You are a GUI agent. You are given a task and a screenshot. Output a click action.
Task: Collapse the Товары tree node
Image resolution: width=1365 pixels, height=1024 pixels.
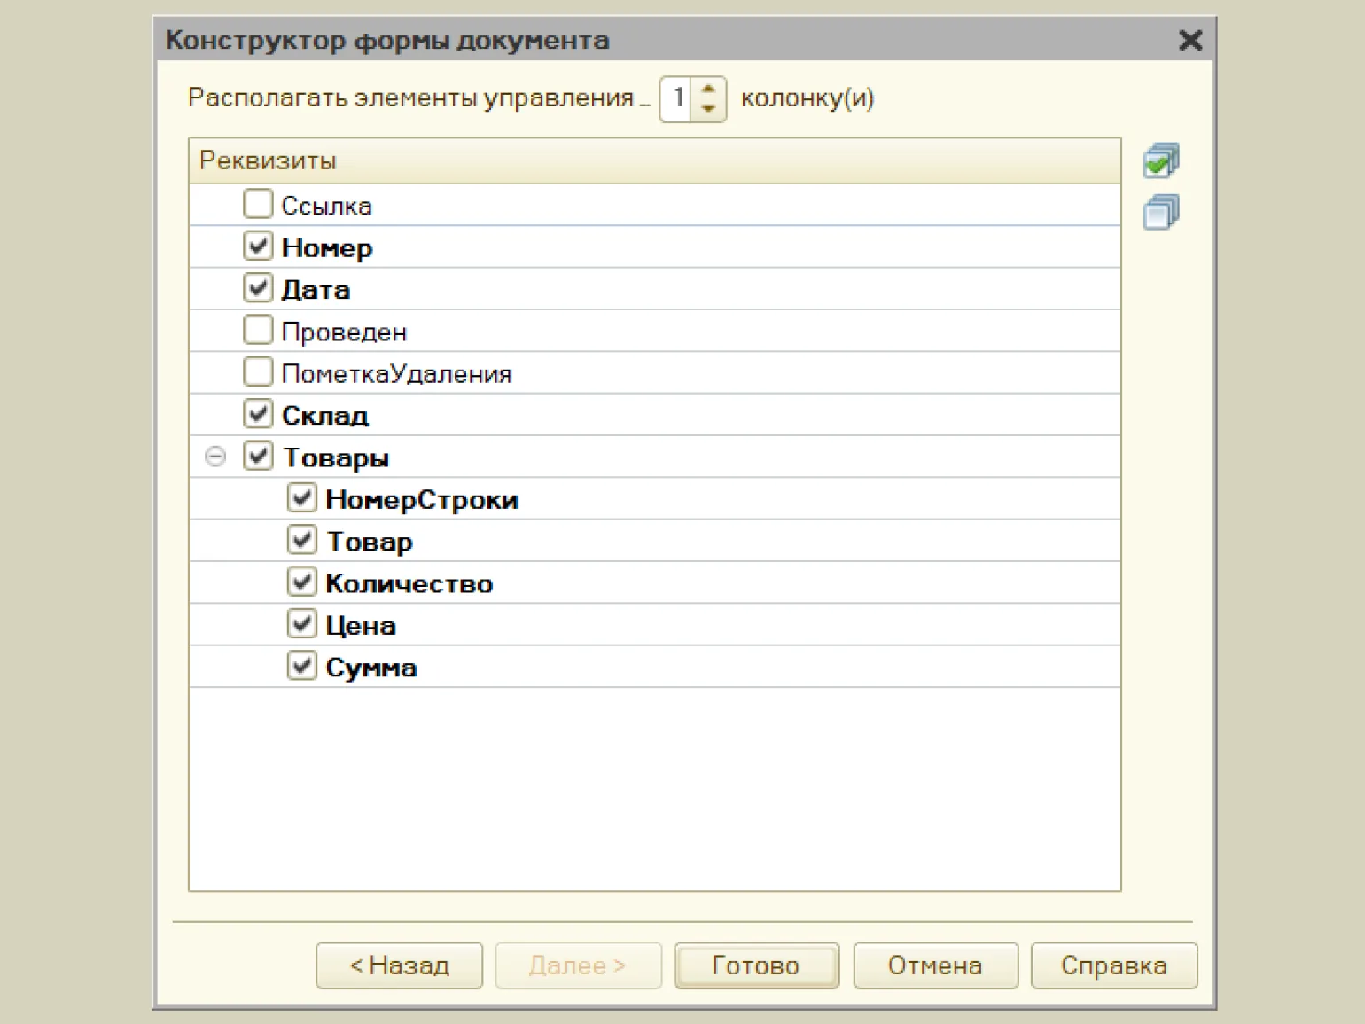(x=215, y=457)
